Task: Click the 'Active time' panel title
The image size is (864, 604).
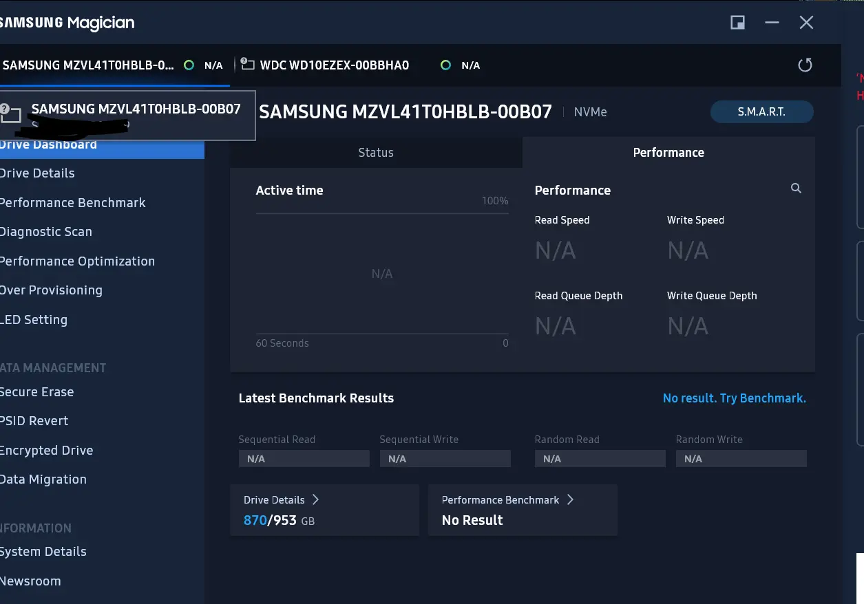Action: [x=289, y=191]
